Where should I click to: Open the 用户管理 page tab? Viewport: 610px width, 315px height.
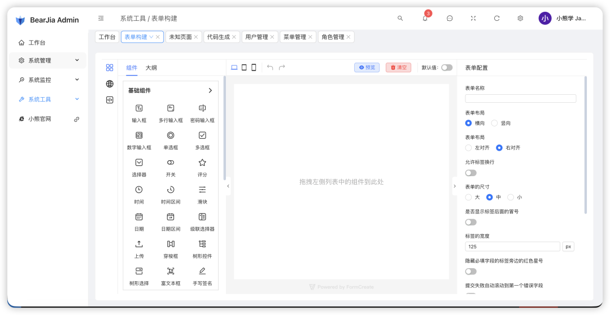point(256,37)
